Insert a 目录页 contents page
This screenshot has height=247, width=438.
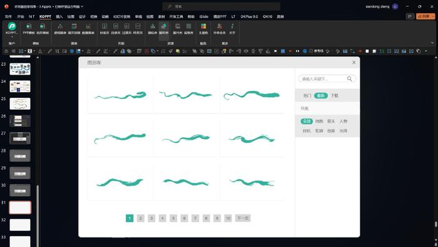116,29
